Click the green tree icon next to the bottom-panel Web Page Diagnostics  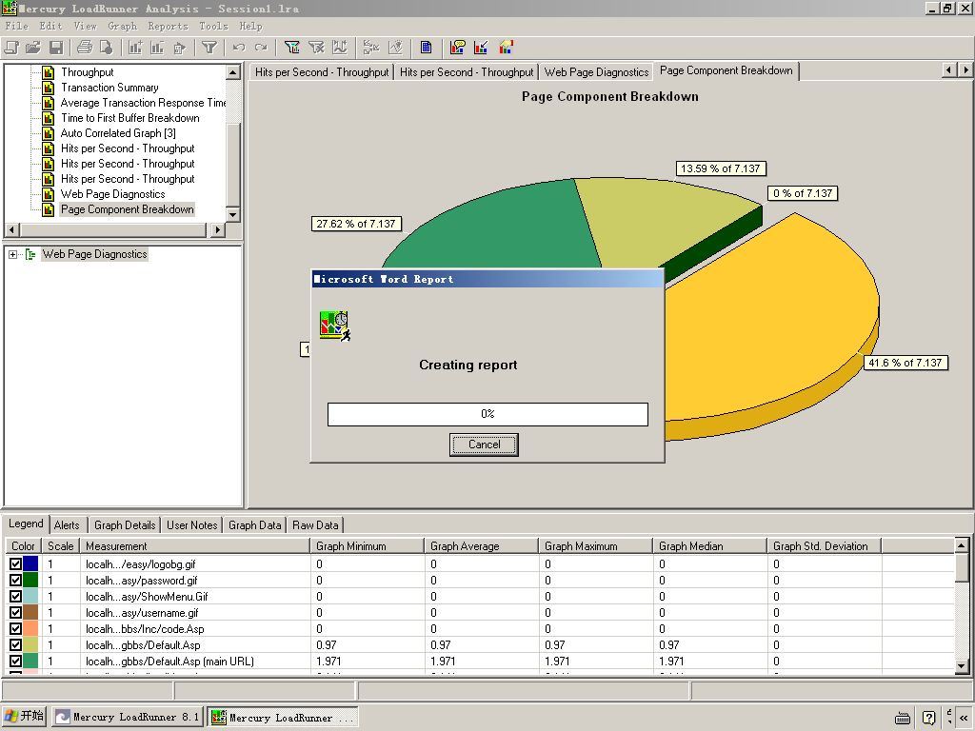[30, 254]
